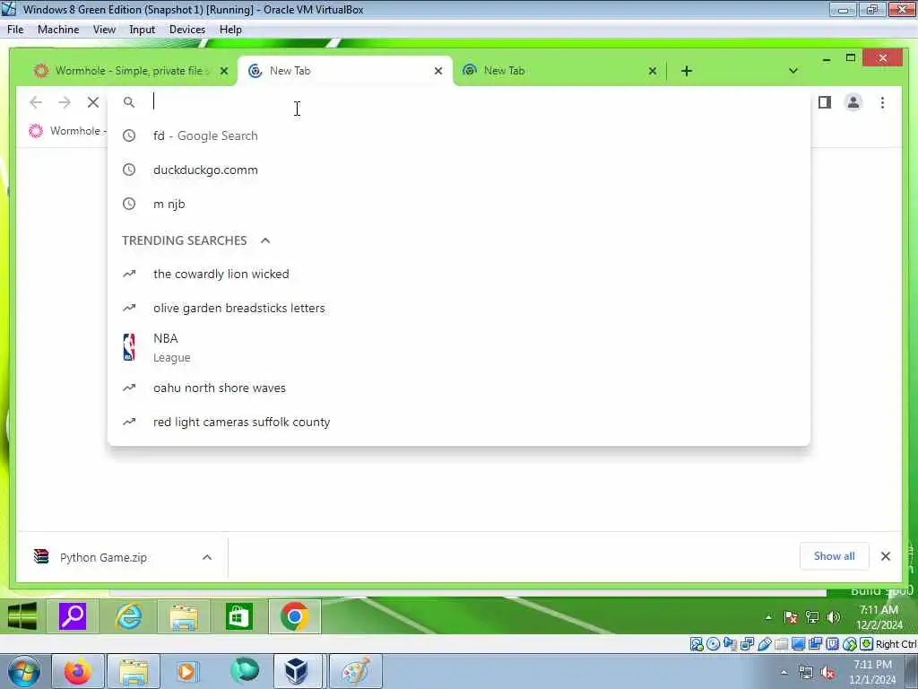Click guest network tray icon

click(812, 617)
